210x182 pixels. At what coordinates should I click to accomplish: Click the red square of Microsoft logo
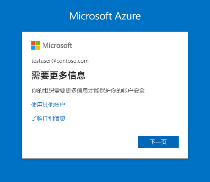click(33, 43)
